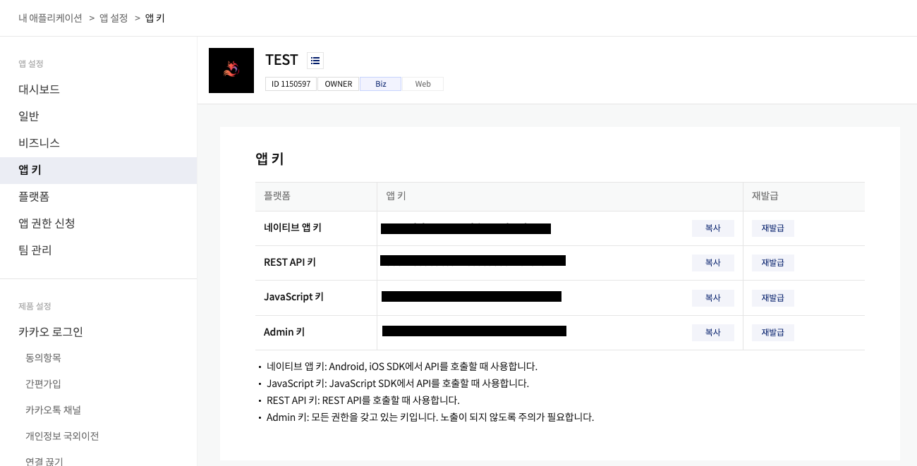917x466 pixels.
Task: Select 일반 sidebar item
Action: pyautogui.click(x=98, y=116)
